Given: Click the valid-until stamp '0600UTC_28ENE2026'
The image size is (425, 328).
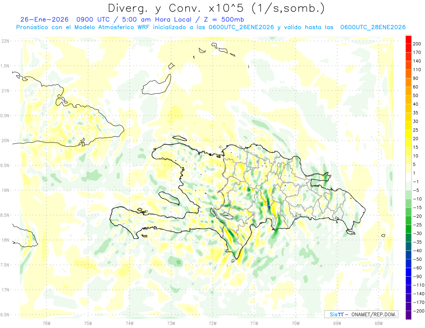Looking at the screenshot, I should pyautogui.click(x=373, y=27).
